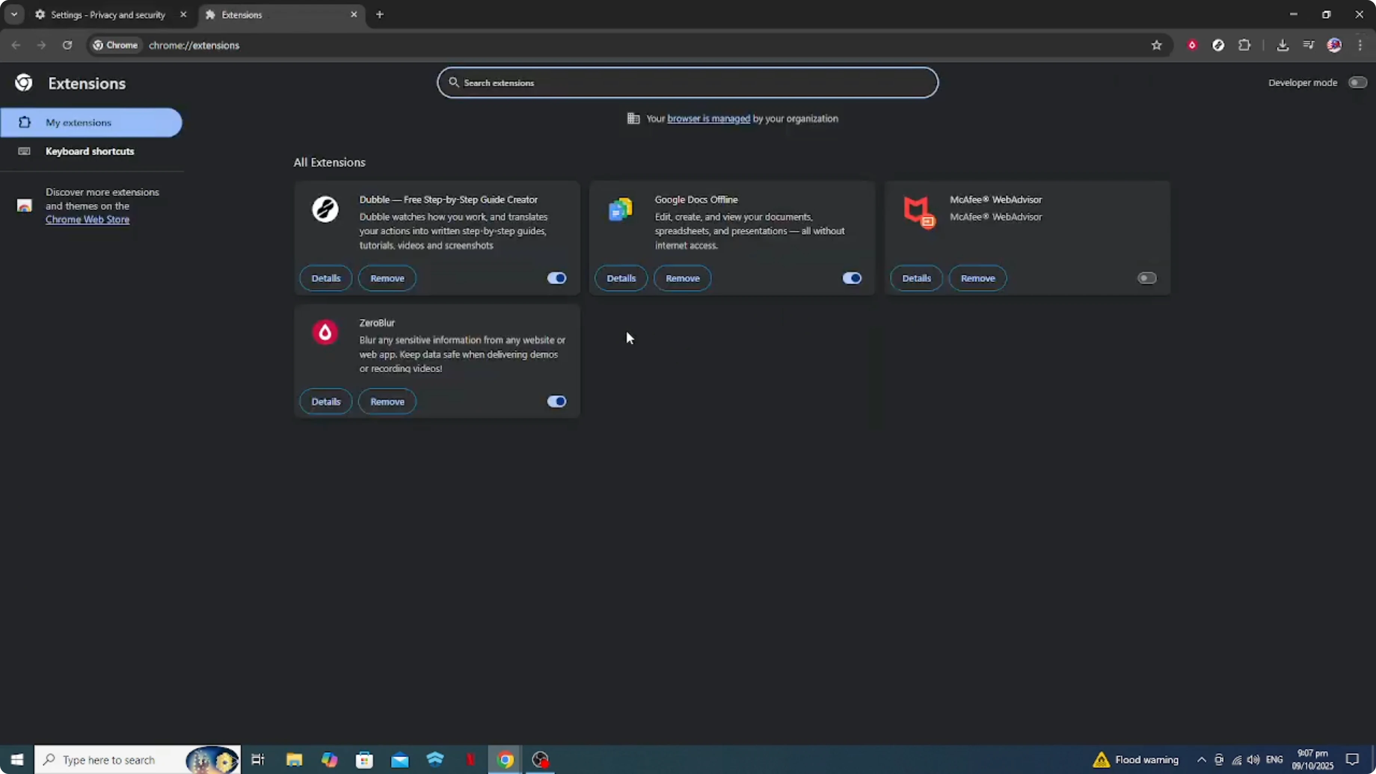Click the address bar URL chrome://extensions
This screenshot has width=1376, height=774.
coord(194,45)
